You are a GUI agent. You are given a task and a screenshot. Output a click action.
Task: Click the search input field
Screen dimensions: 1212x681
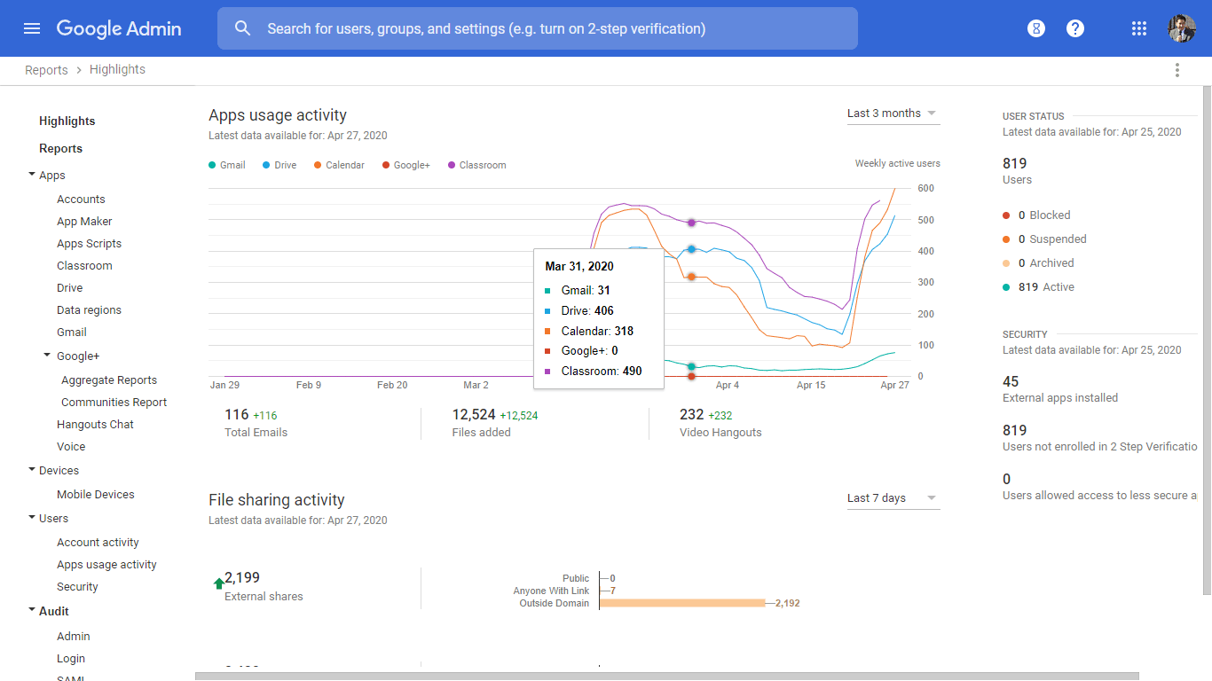pyautogui.click(x=550, y=28)
